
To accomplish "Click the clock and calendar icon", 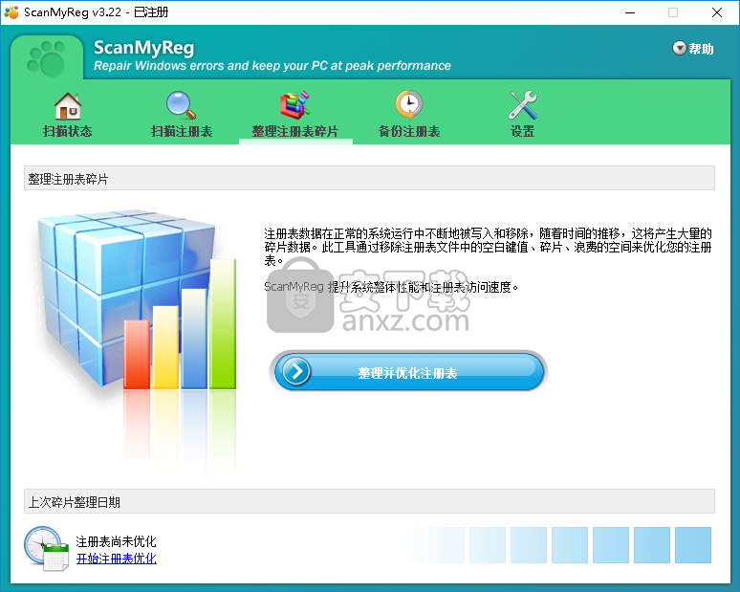I will click(x=47, y=549).
